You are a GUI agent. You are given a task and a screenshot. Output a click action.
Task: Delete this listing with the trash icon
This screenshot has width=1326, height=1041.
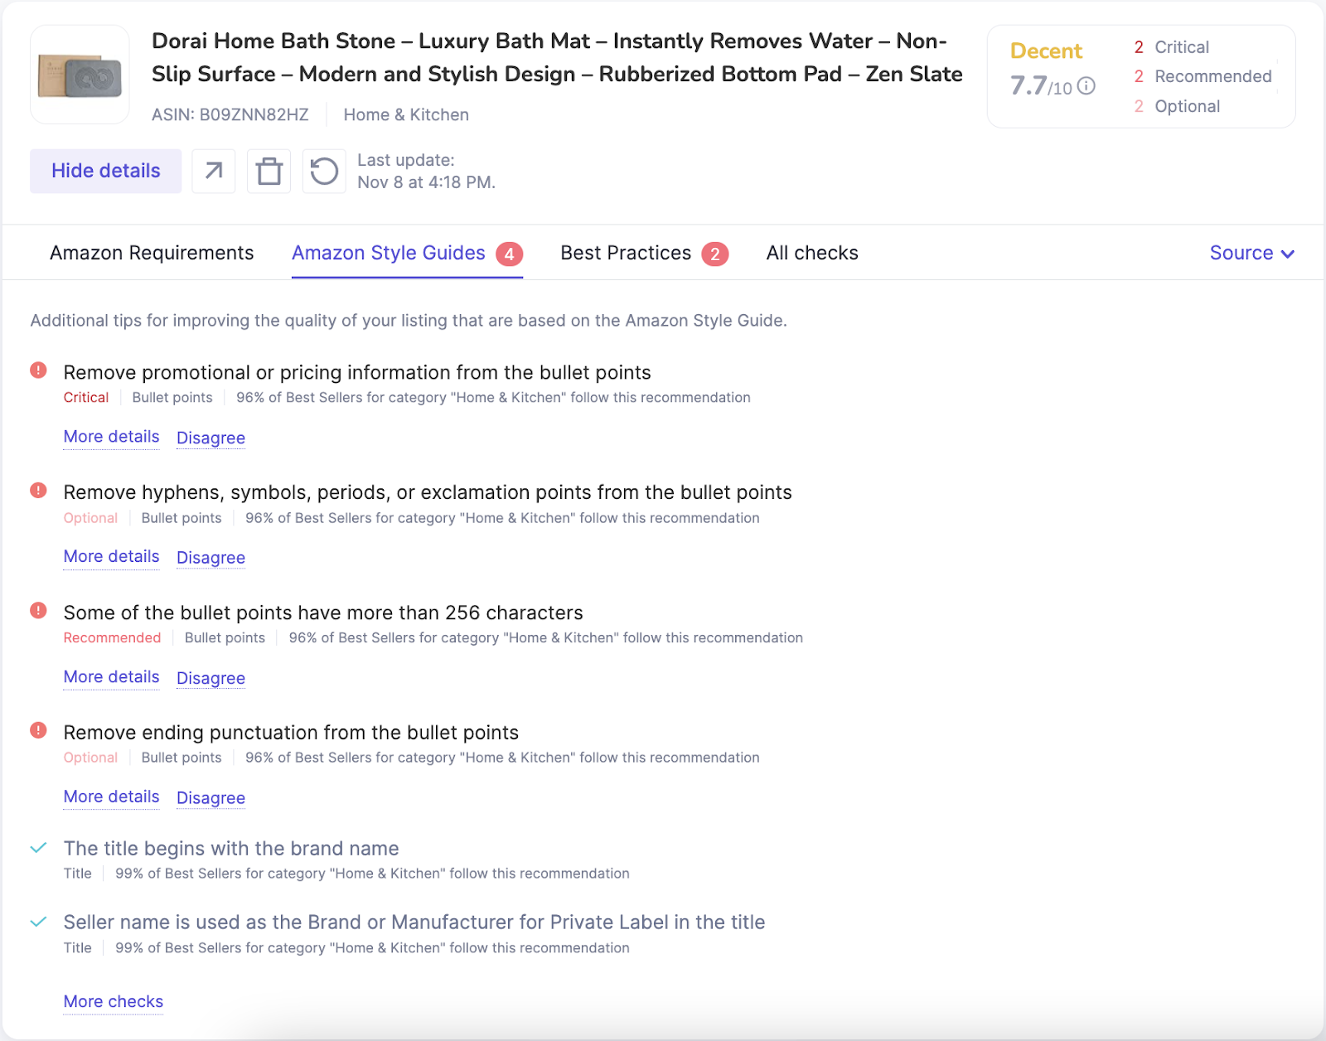(x=269, y=171)
